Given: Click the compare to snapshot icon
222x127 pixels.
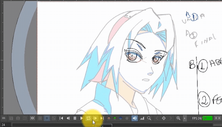Looking at the screenshot, I should coord(25,118).
